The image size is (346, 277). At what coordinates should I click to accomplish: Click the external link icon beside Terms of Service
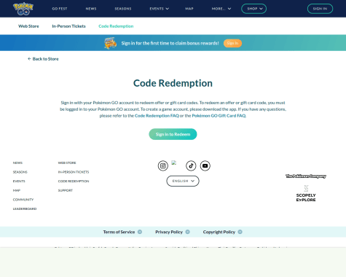coord(140,232)
